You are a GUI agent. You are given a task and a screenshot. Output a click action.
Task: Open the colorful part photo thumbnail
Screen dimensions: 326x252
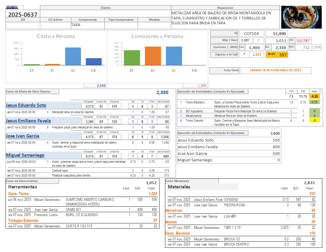301,17
